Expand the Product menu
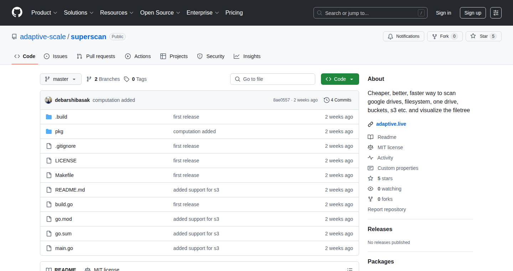The width and height of the screenshot is (513, 271). tap(44, 13)
